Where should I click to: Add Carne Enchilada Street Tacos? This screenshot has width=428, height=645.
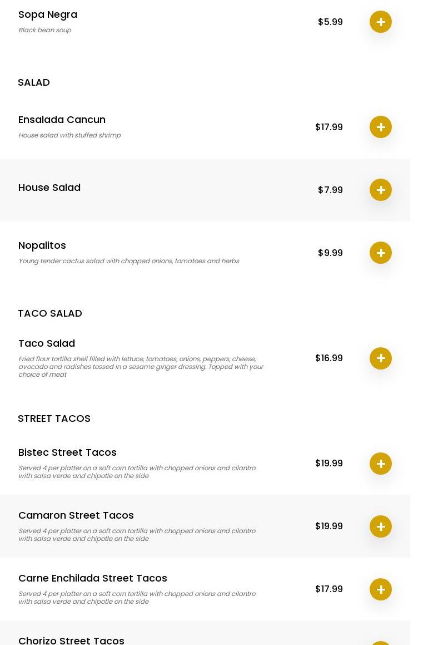coord(380,589)
